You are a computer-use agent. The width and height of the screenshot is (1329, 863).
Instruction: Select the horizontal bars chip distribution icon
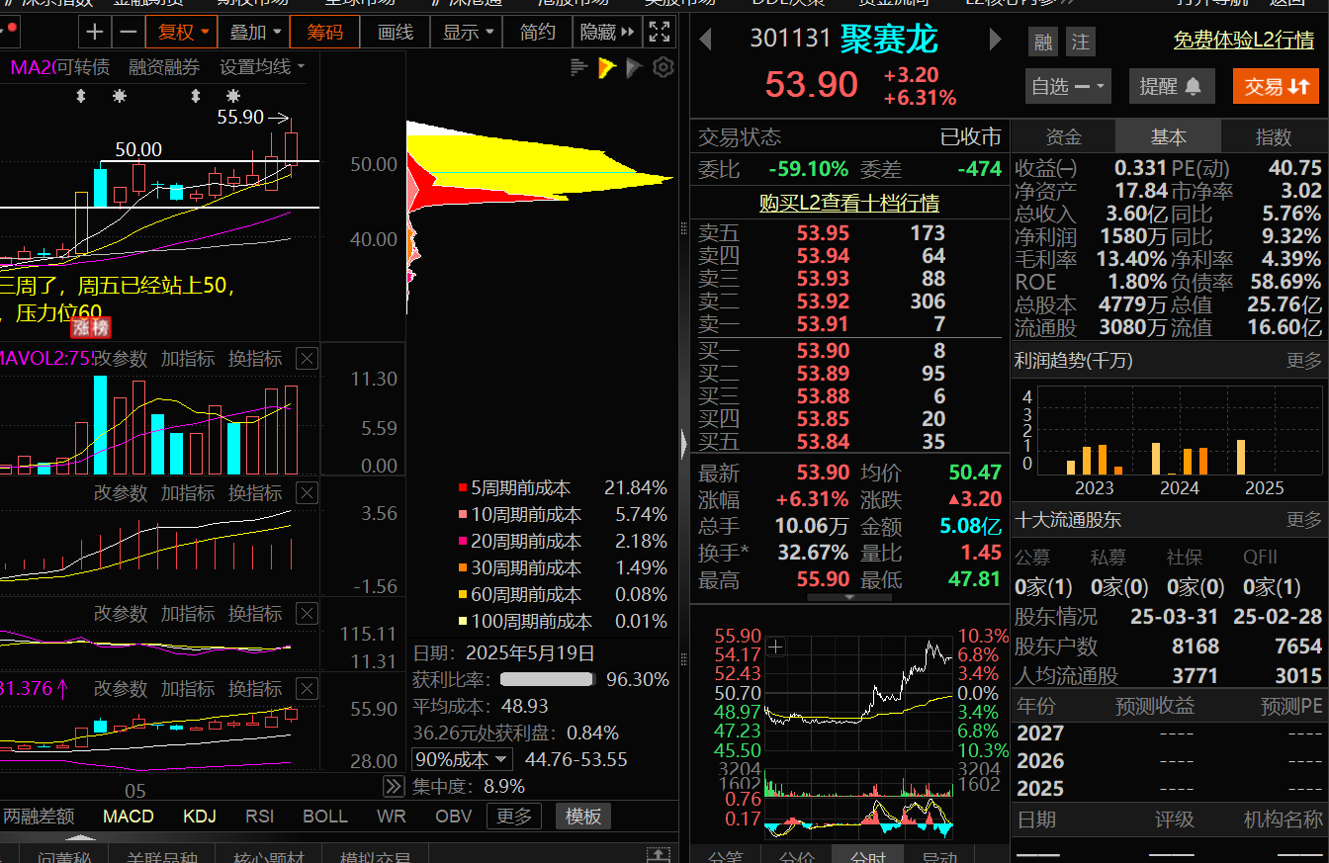[579, 67]
